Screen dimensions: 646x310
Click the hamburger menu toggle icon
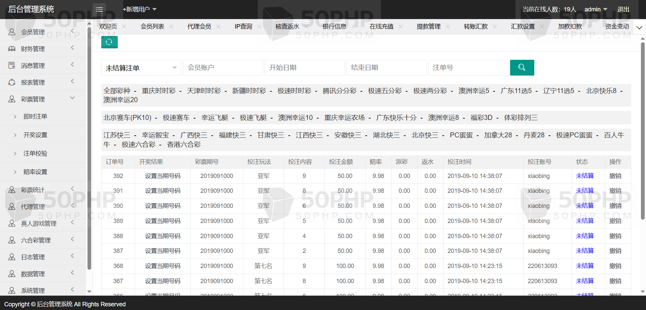pyautogui.click(x=99, y=9)
